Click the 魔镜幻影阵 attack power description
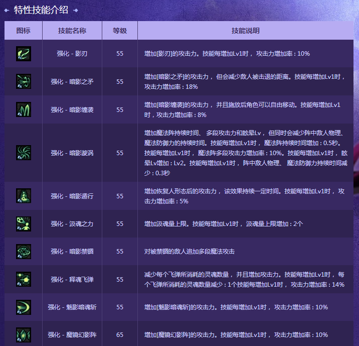The height and width of the screenshot is (346, 359). click(x=236, y=335)
